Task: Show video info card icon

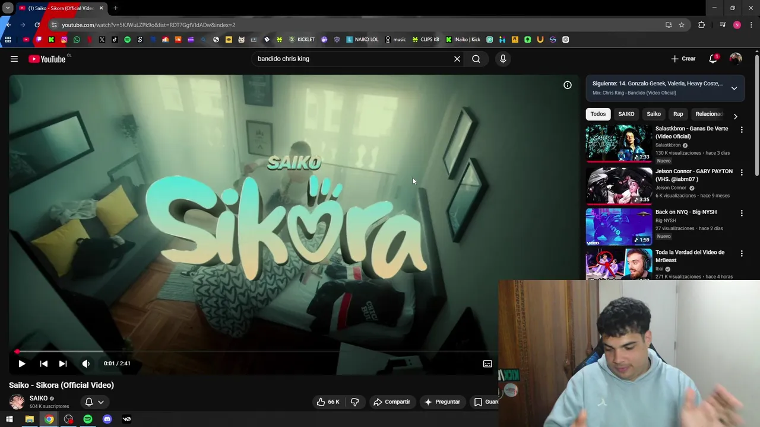Action: [x=568, y=85]
